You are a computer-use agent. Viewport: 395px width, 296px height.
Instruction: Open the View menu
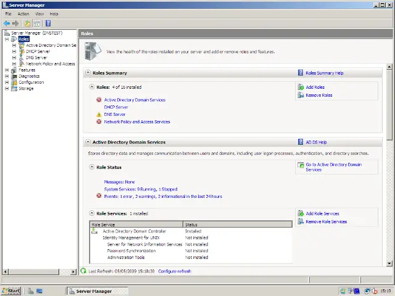pos(39,14)
